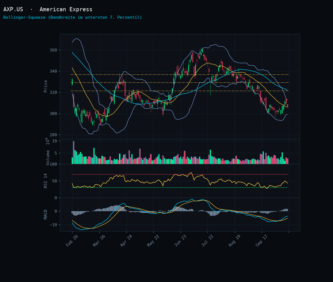Viewport: 333px width, 282px height.
Task: Click the red dashed RSI overbought line
Action: pyautogui.click(x=180, y=174)
